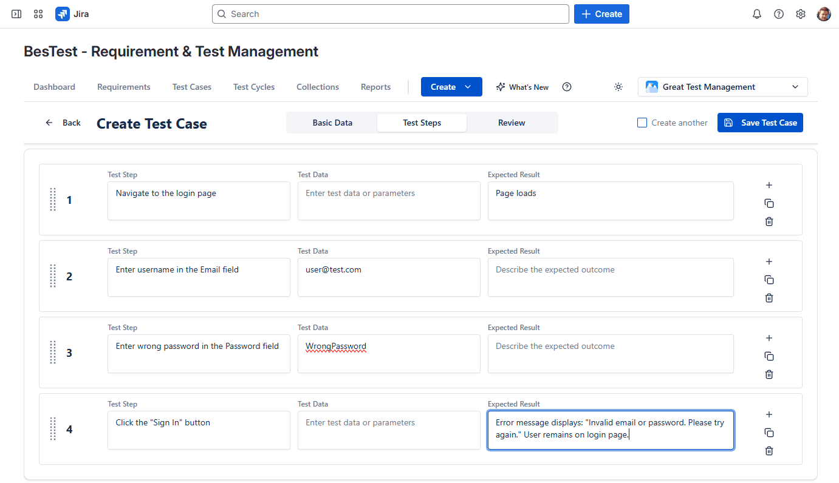The width and height of the screenshot is (839, 483).
Task: Navigate to the Test Cases section
Action: pos(191,87)
